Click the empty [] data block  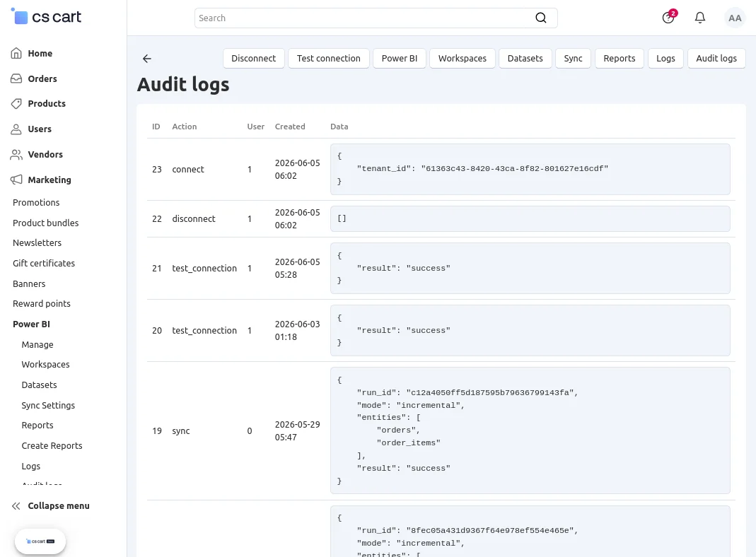pyautogui.click(x=530, y=218)
